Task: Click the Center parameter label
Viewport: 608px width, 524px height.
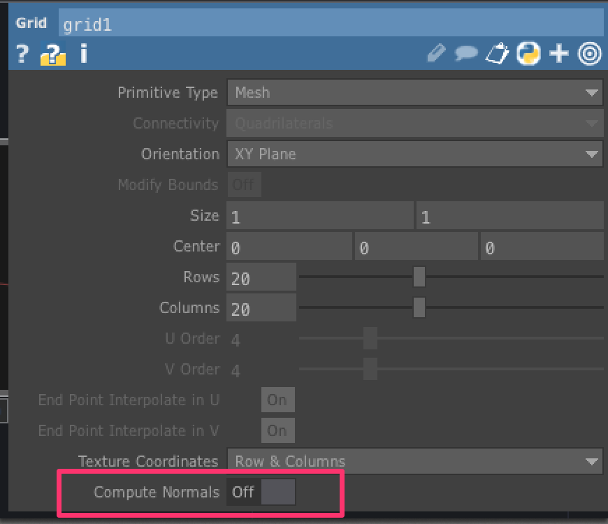Action: (x=196, y=246)
